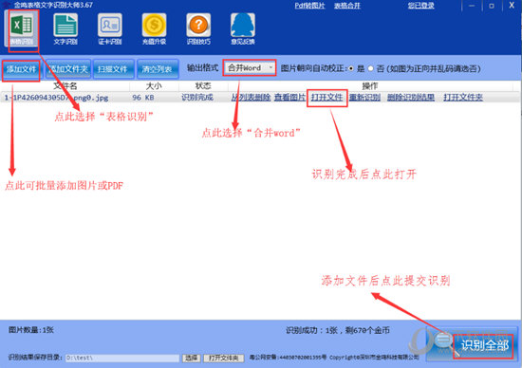522x368 pixels.
Task: Select 否 for auto orientation correction
Action: tap(370, 69)
